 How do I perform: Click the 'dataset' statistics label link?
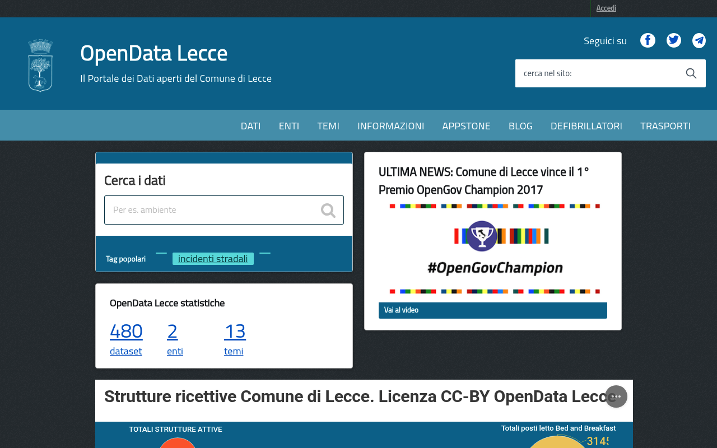click(x=126, y=351)
